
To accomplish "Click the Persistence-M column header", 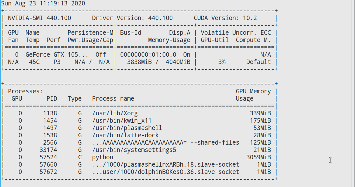I will [x=90, y=33].
